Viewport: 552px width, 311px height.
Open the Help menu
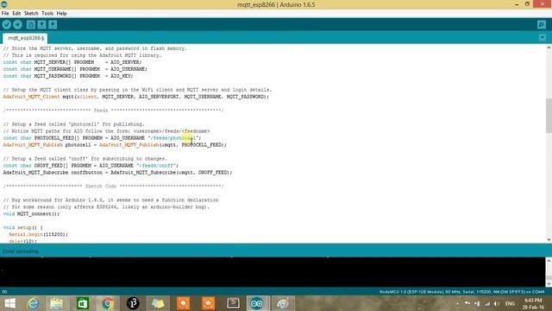[61, 14]
